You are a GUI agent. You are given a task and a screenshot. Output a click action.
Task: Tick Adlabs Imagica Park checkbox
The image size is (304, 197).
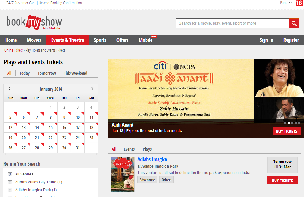(10, 190)
